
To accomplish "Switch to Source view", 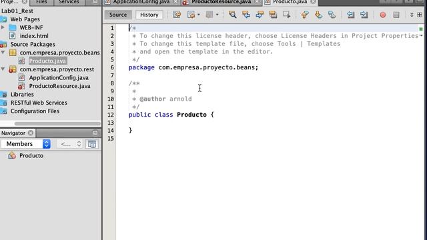I will click(118, 15).
